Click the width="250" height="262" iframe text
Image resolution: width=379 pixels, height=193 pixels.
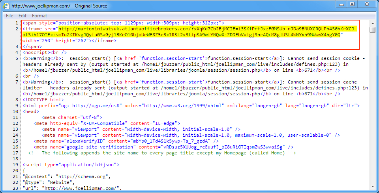point(69,41)
